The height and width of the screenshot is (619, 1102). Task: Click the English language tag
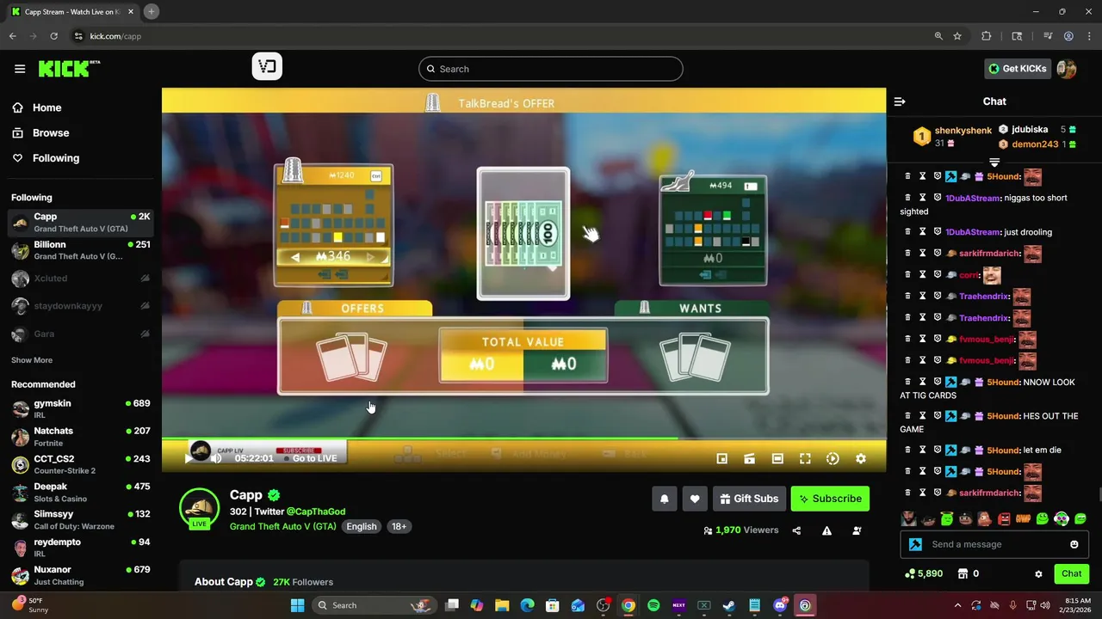[362, 526]
